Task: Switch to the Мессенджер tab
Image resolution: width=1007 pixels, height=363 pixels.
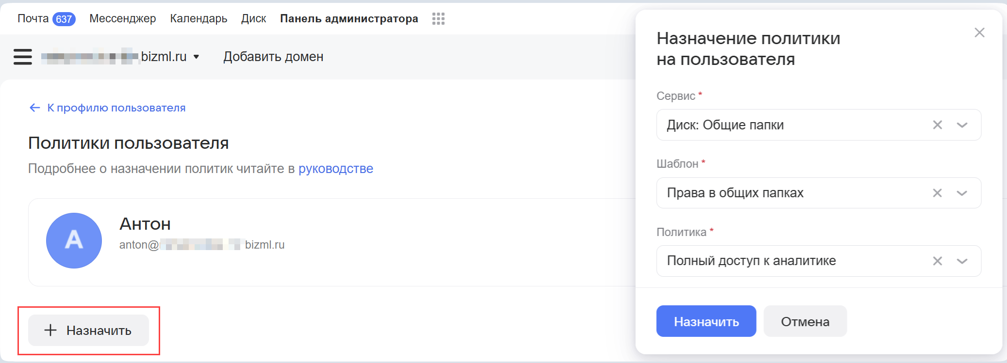Action: pos(122,19)
